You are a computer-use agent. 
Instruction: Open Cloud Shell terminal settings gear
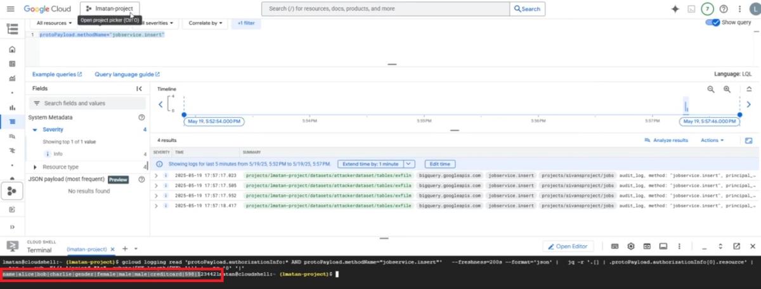tap(630, 246)
